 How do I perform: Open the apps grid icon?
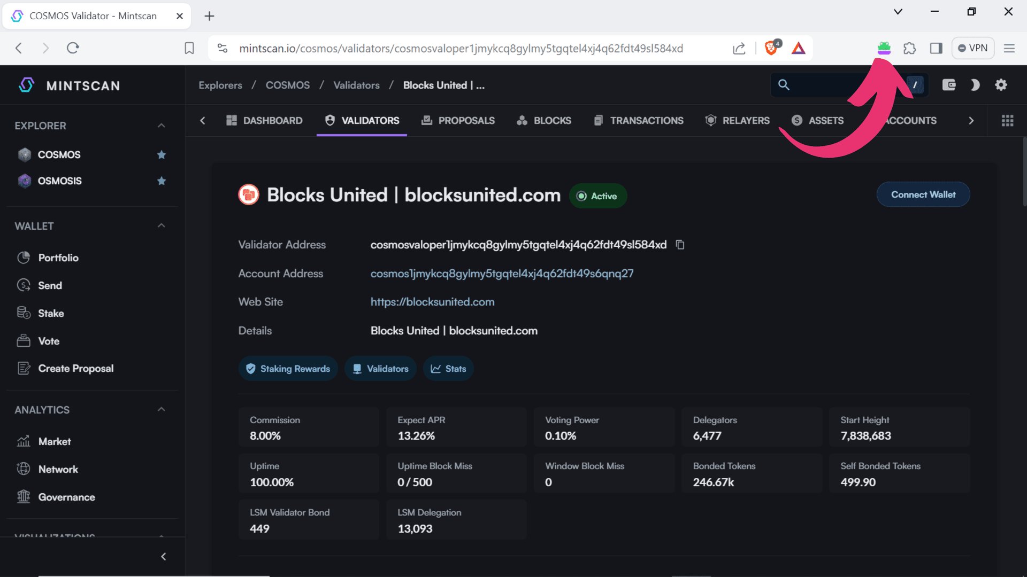click(1007, 121)
